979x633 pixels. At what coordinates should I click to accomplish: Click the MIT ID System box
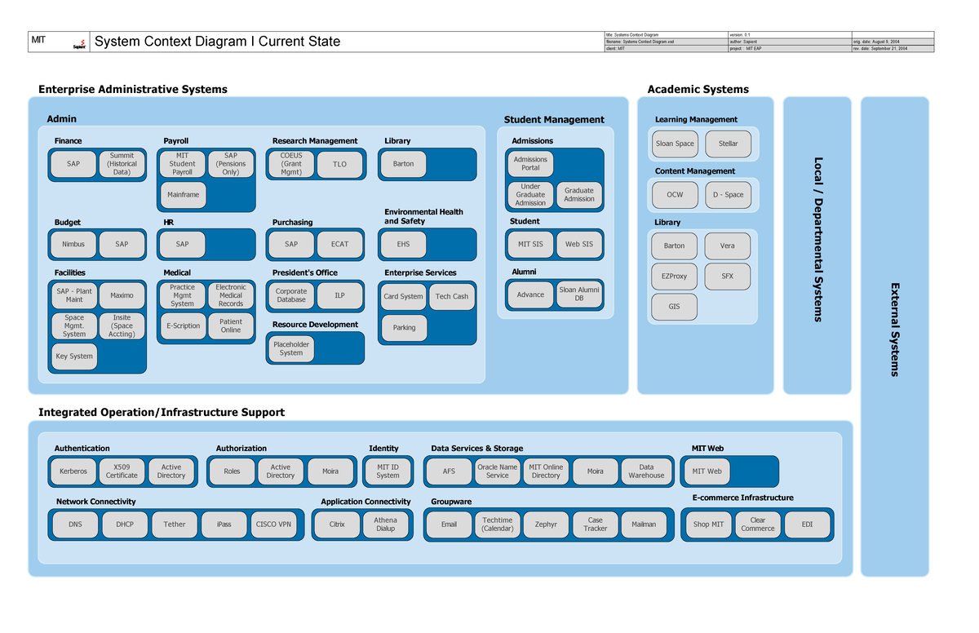pyautogui.click(x=388, y=471)
